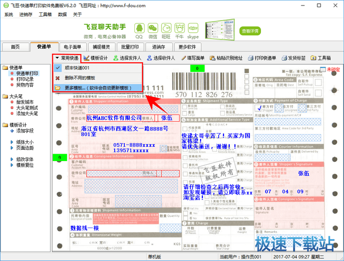344x261 pixels.
Task: Open the 系统 menu
Action: (x=9, y=15)
